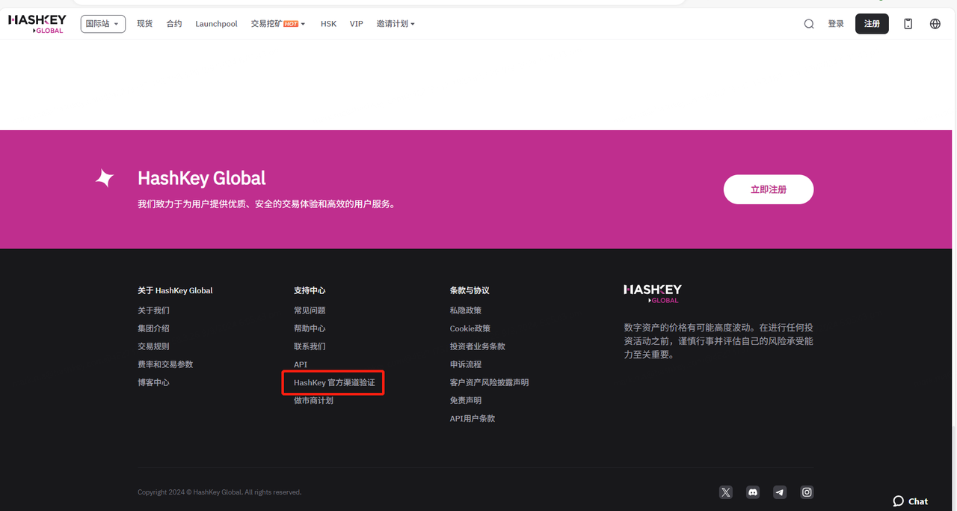This screenshot has height=511, width=957.
Task: Open the Cookie政策 footer link
Action: point(470,328)
